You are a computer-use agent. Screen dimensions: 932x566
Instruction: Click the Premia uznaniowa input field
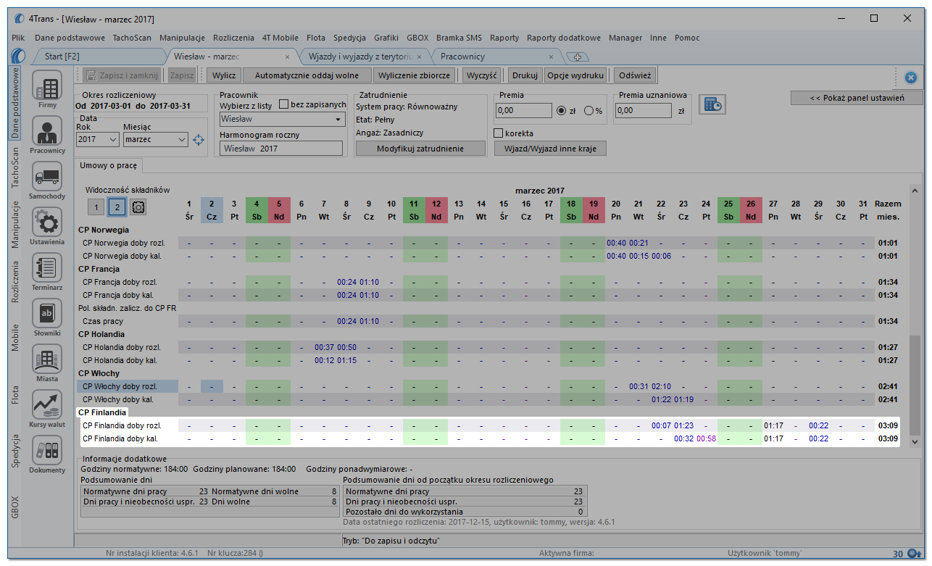pyautogui.click(x=643, y=111)
